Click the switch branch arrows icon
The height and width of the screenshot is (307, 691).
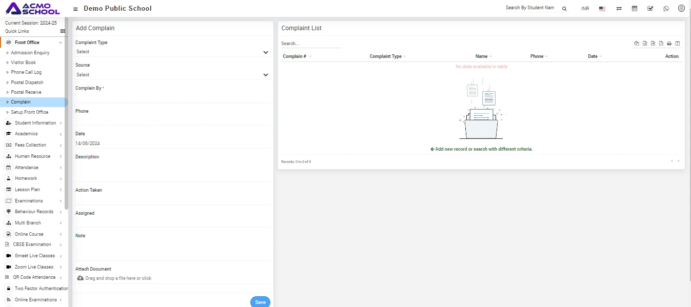click(x=619, y=9)
